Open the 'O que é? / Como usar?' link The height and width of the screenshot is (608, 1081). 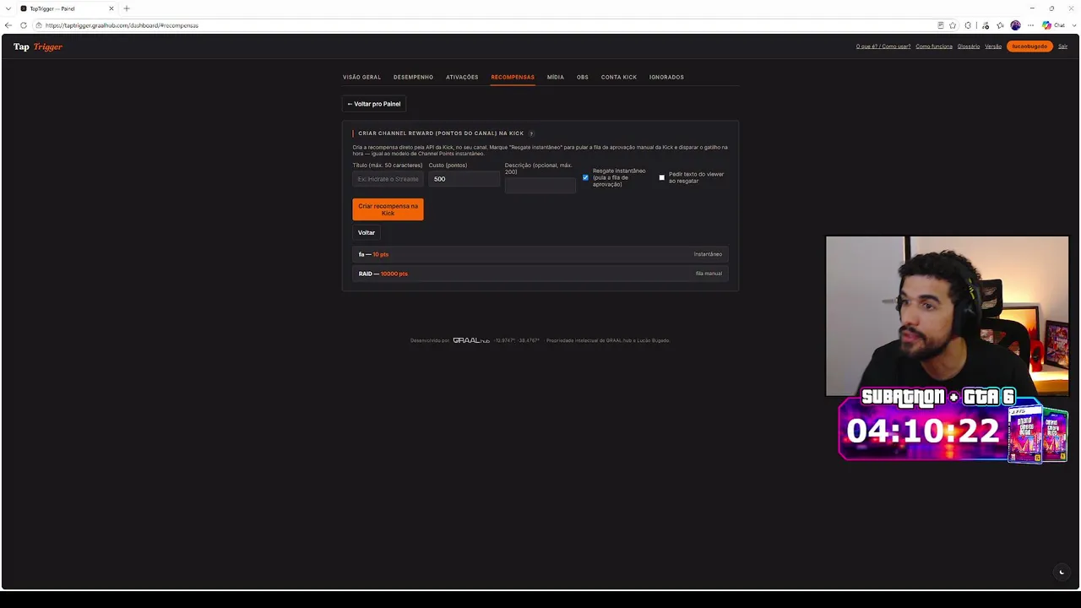[883, 46]
